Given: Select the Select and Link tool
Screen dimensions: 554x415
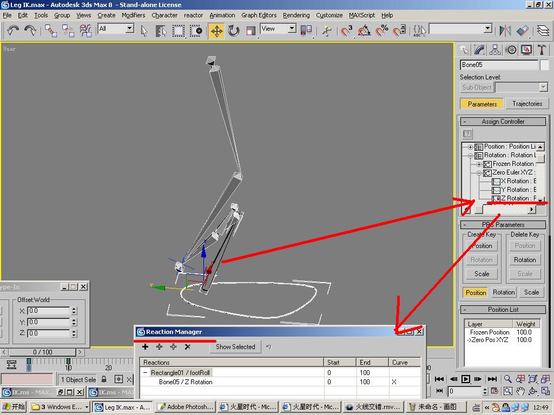Looking at the screenshot, I should coord(50,31).
